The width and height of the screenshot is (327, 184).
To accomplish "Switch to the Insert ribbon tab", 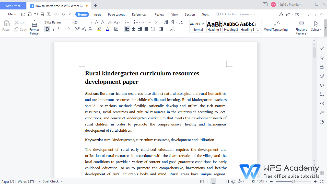I will point(97,14).
